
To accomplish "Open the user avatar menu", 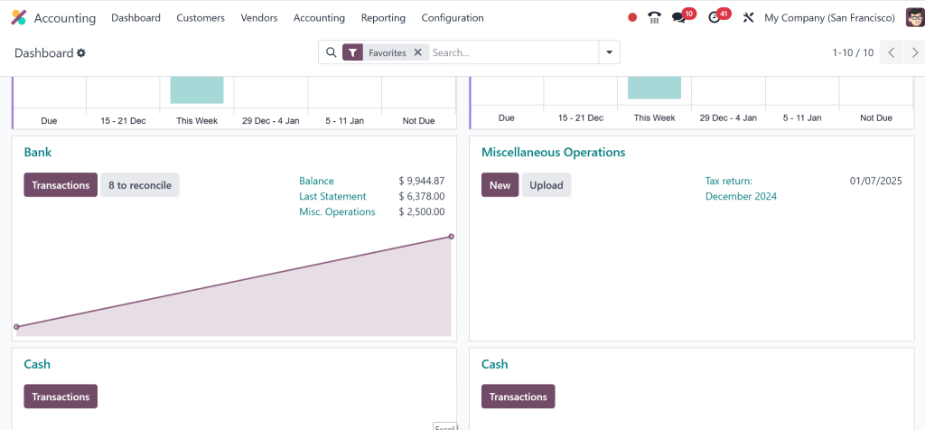I will [x=915, y=18].
